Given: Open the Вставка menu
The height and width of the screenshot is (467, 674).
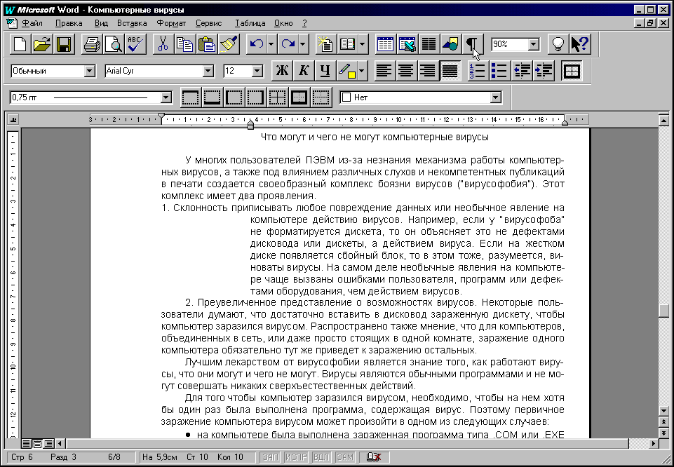Looking at the screenshot, I should 132,23.
